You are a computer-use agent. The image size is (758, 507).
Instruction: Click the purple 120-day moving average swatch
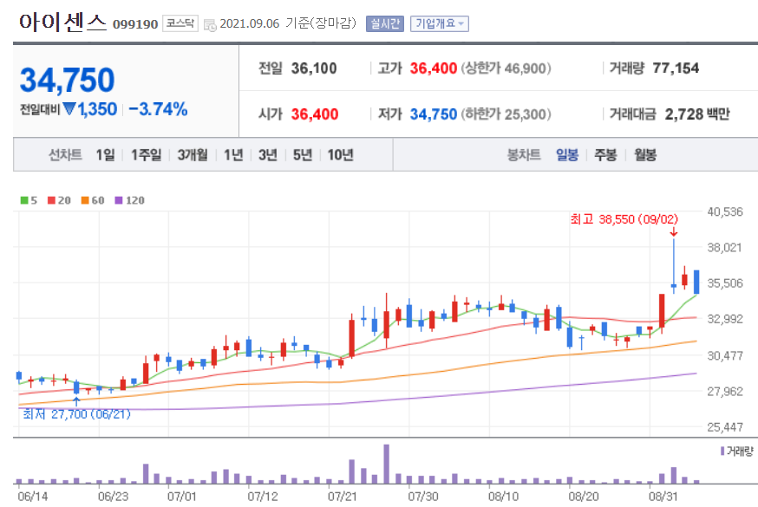click(119, 200)
